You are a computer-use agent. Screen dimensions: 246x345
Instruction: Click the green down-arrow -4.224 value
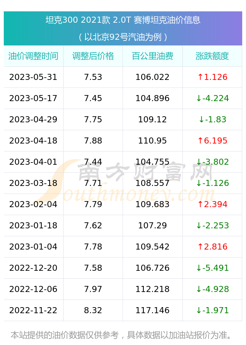click(x=212, y=98)
